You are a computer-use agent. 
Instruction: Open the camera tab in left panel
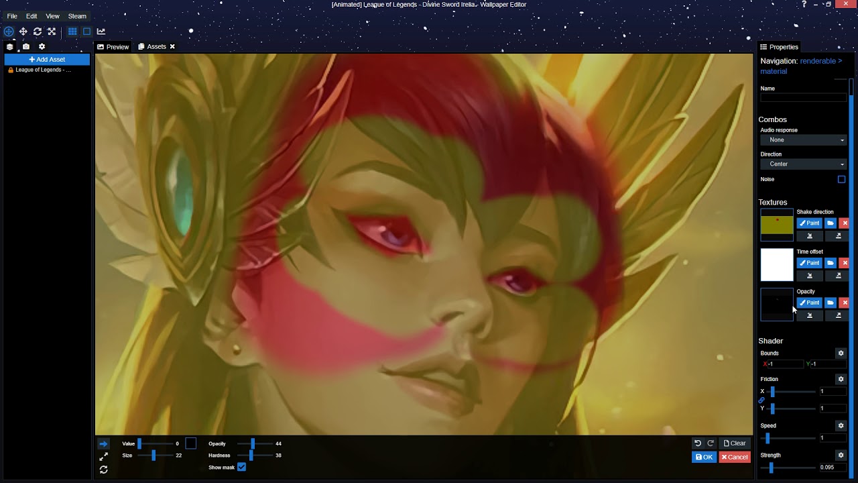(x=26, y=47)
